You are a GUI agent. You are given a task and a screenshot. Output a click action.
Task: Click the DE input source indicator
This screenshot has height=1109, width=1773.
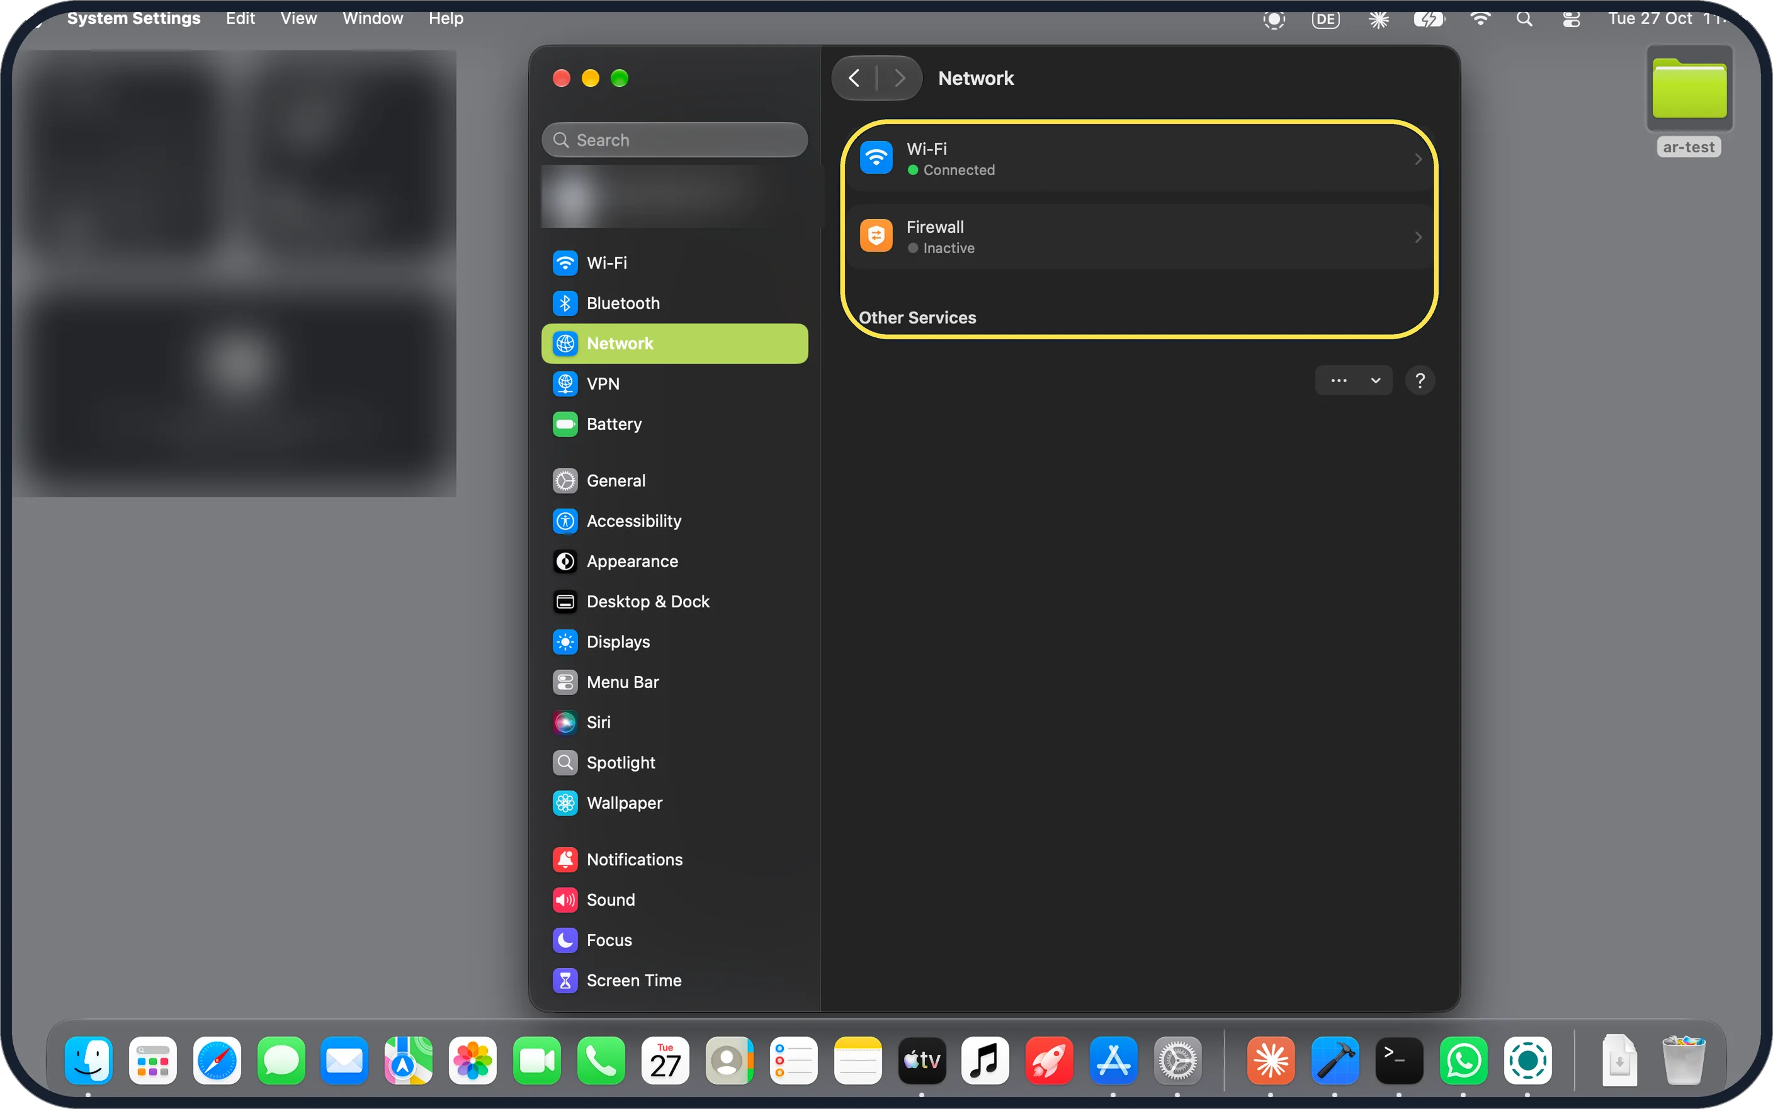coord(1325,19)
